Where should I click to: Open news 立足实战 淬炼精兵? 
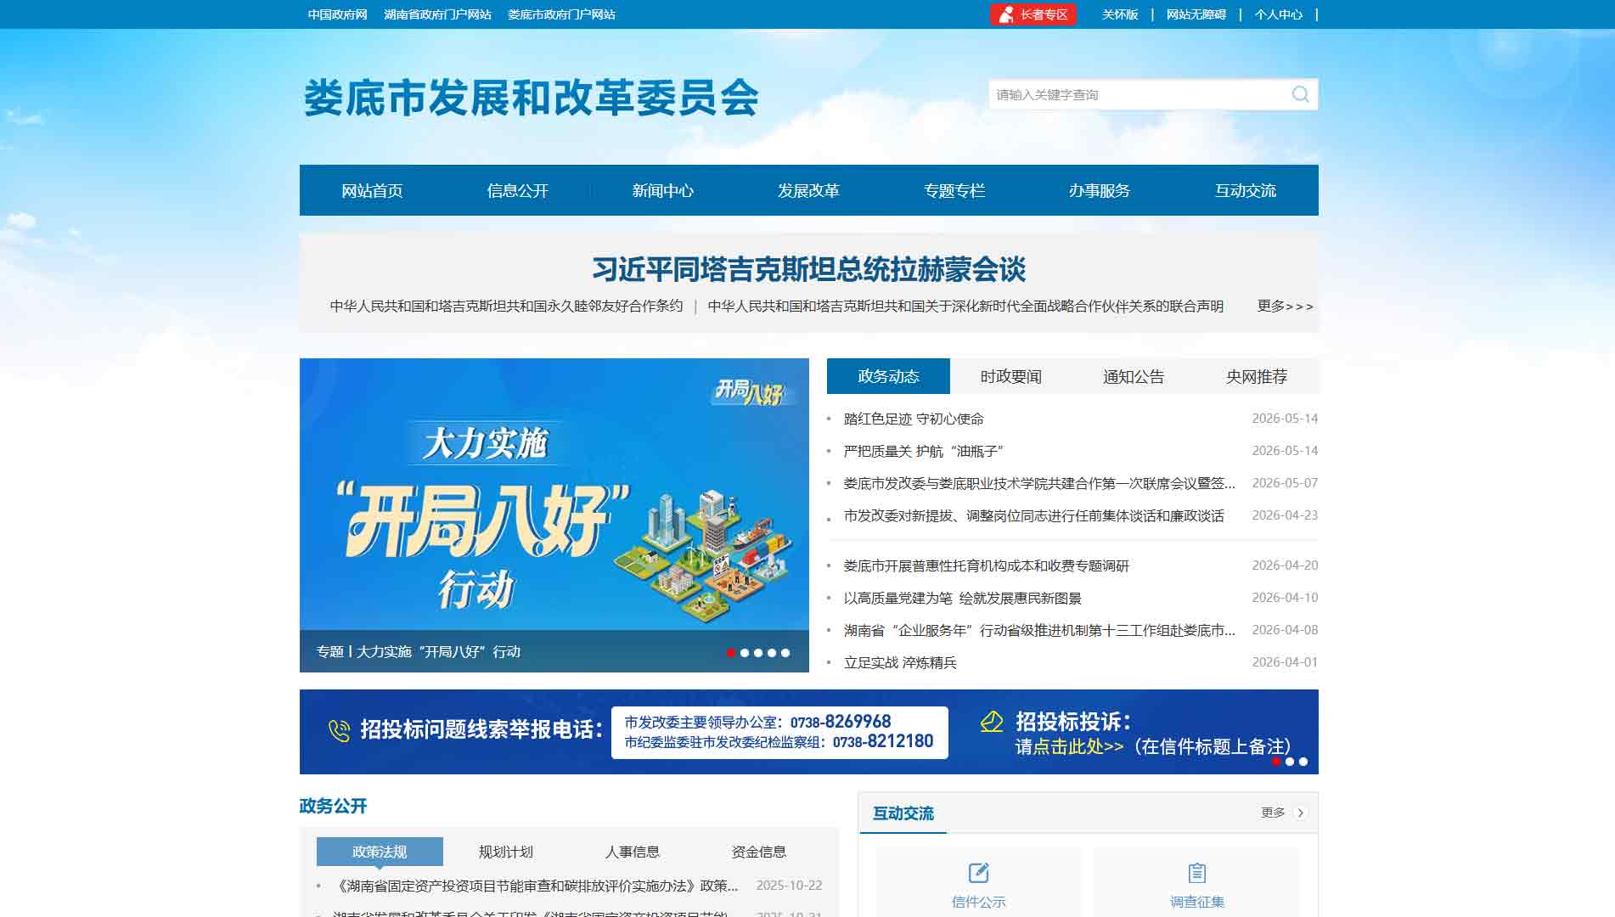(900, 662)
